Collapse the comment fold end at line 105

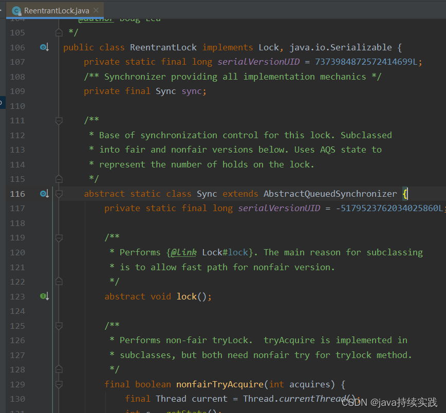59,33
